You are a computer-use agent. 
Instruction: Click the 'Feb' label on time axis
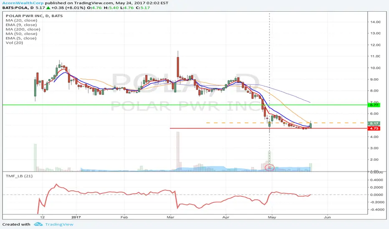[124, 217]
